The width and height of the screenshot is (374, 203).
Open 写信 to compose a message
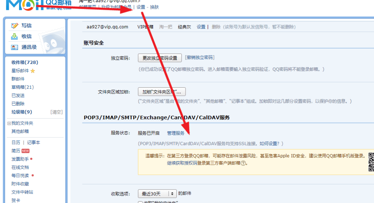coord(26,26)
